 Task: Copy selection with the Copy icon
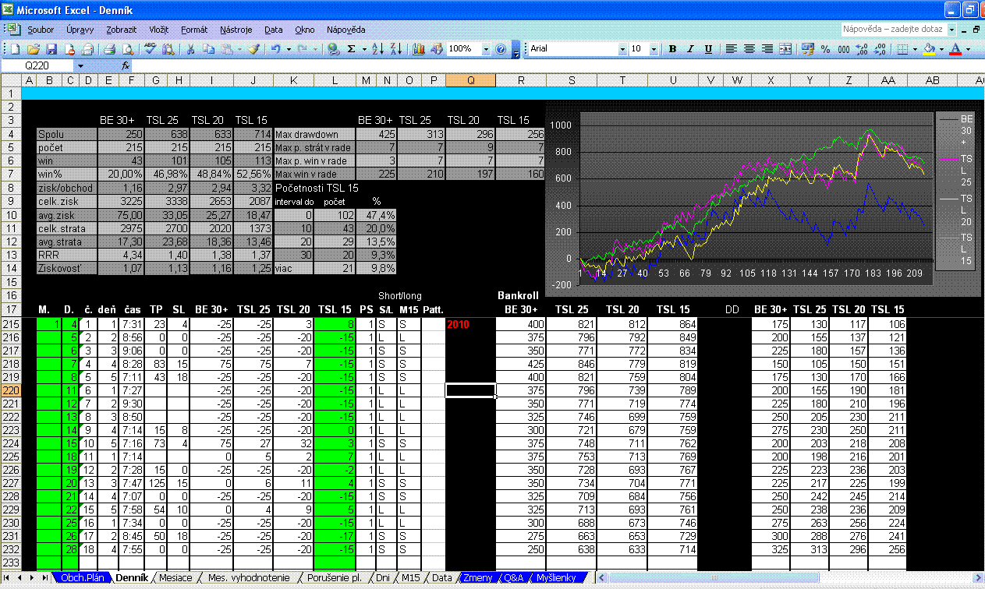pyautogui.click(x=208, y=48)
